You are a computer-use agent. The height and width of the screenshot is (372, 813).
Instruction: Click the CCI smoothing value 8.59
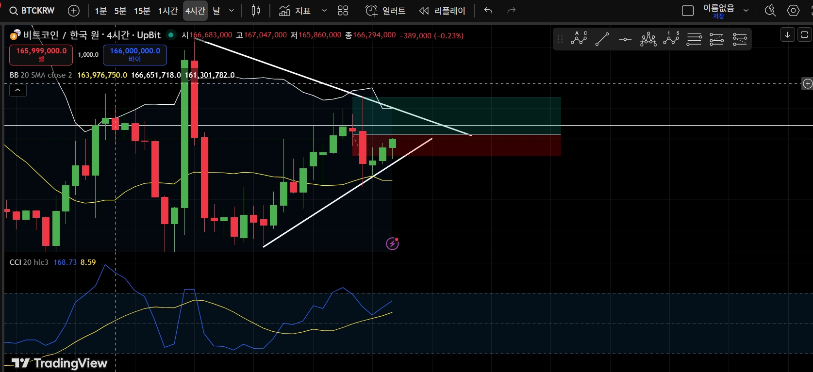click(88, 262)
